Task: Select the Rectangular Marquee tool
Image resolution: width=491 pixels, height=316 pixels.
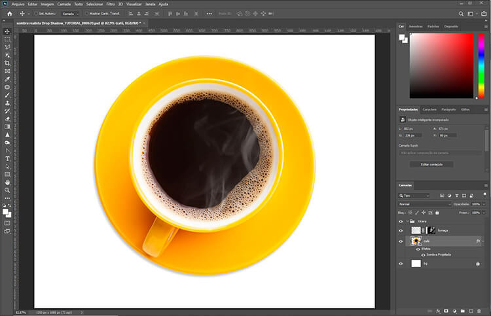Action: click(x=7, y=39)
